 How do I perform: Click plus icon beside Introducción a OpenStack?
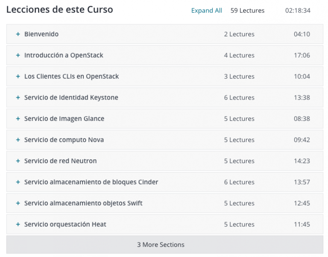click(x=18, y=55)
